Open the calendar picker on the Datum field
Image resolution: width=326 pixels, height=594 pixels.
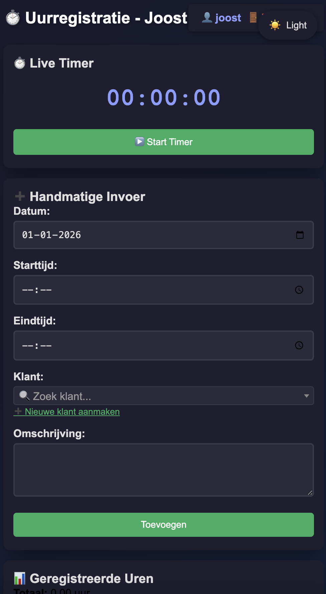[300, 235]
